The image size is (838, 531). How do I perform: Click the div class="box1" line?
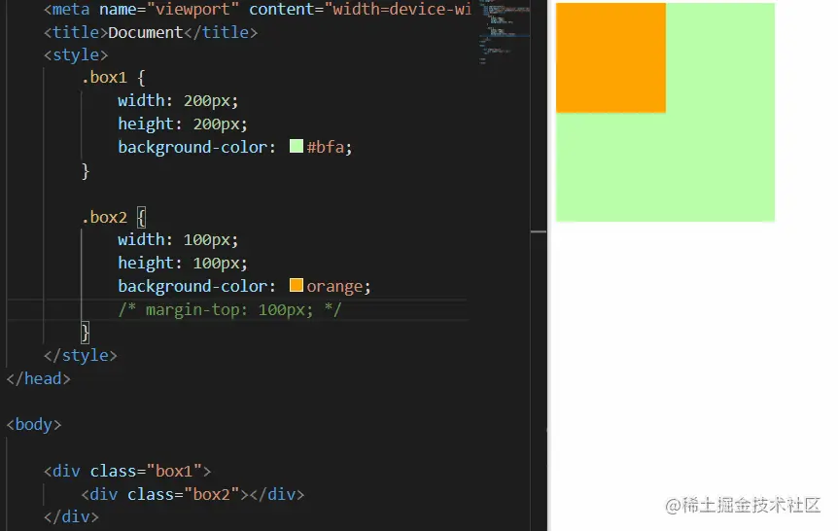pyautogui.click(x=127, y=471)
